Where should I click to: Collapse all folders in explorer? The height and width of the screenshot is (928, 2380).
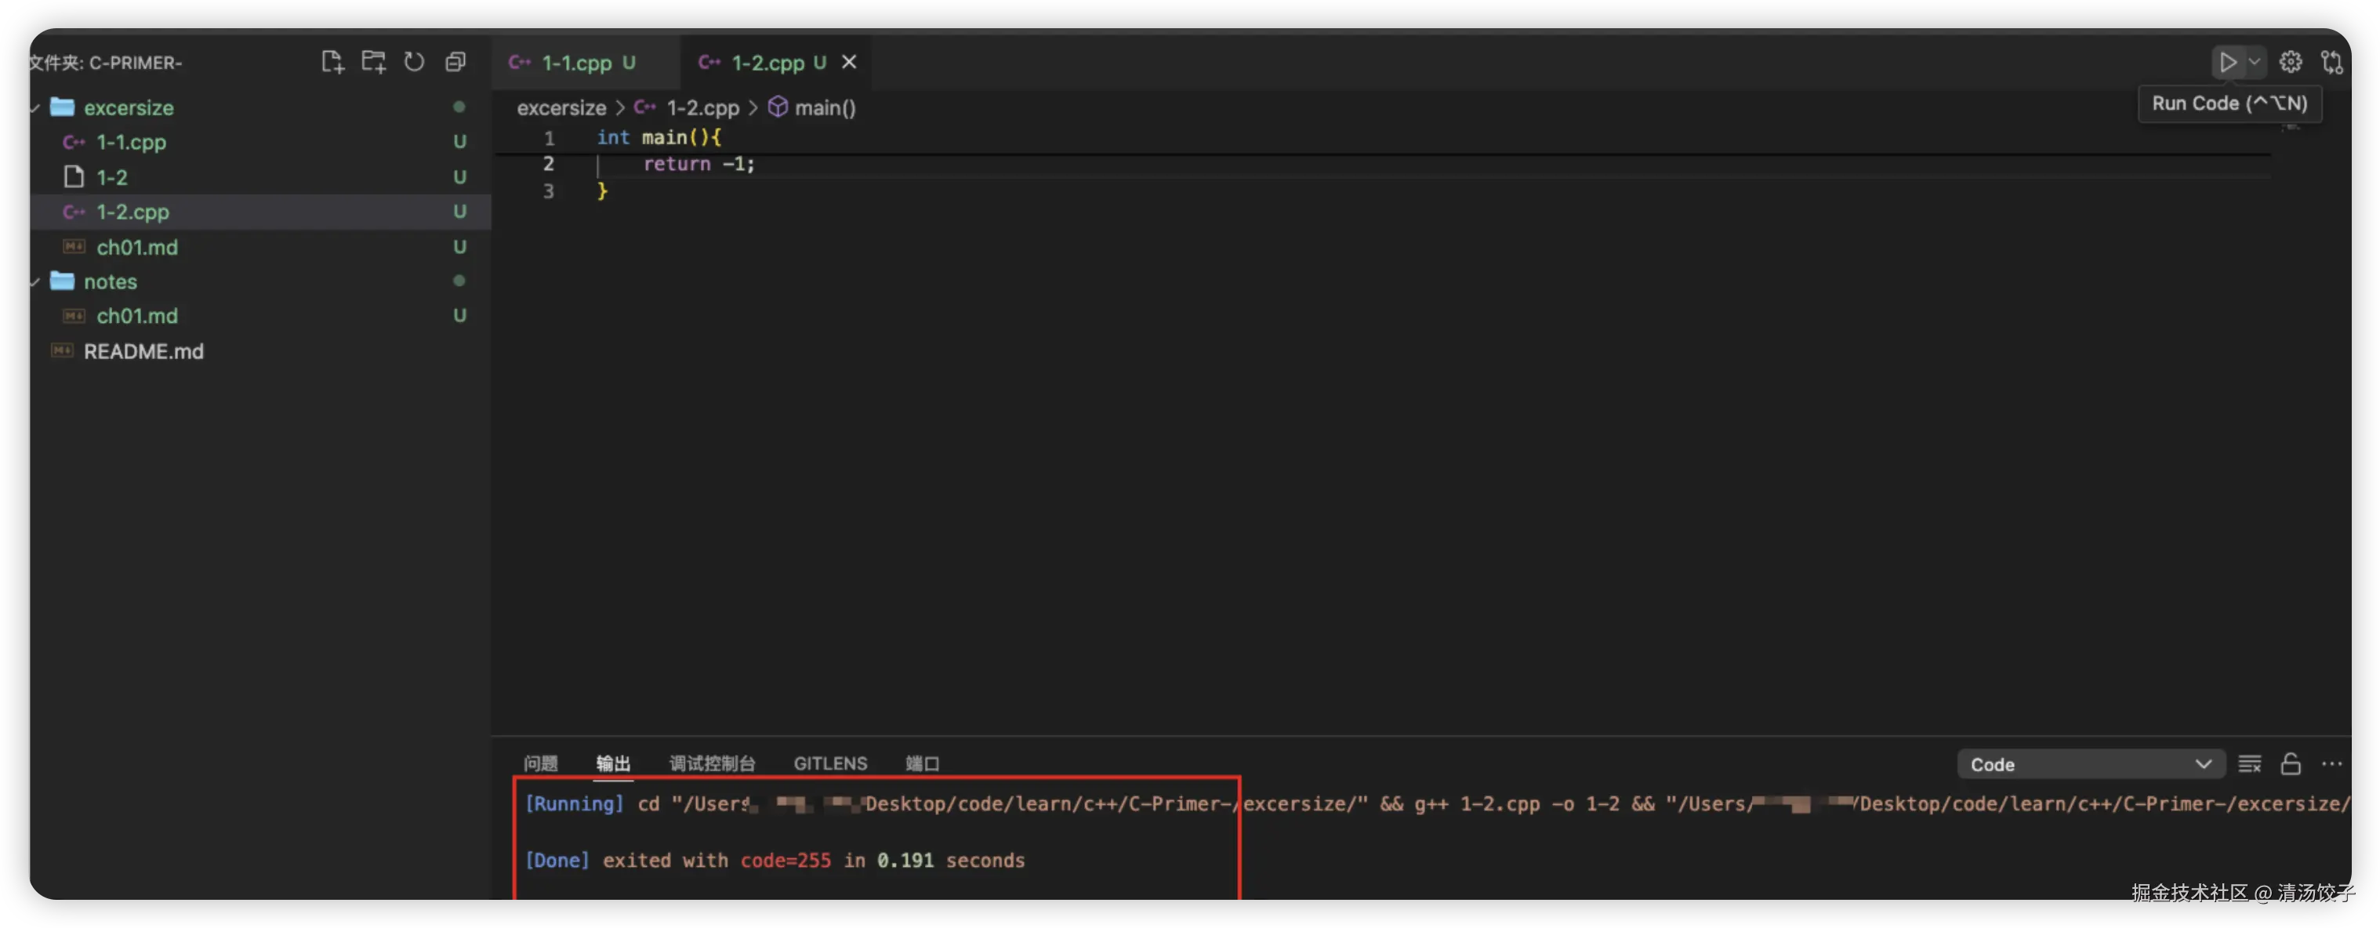point(455,62)
